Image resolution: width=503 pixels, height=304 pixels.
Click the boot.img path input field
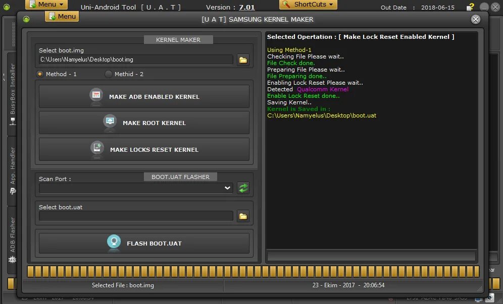[136, 59]
